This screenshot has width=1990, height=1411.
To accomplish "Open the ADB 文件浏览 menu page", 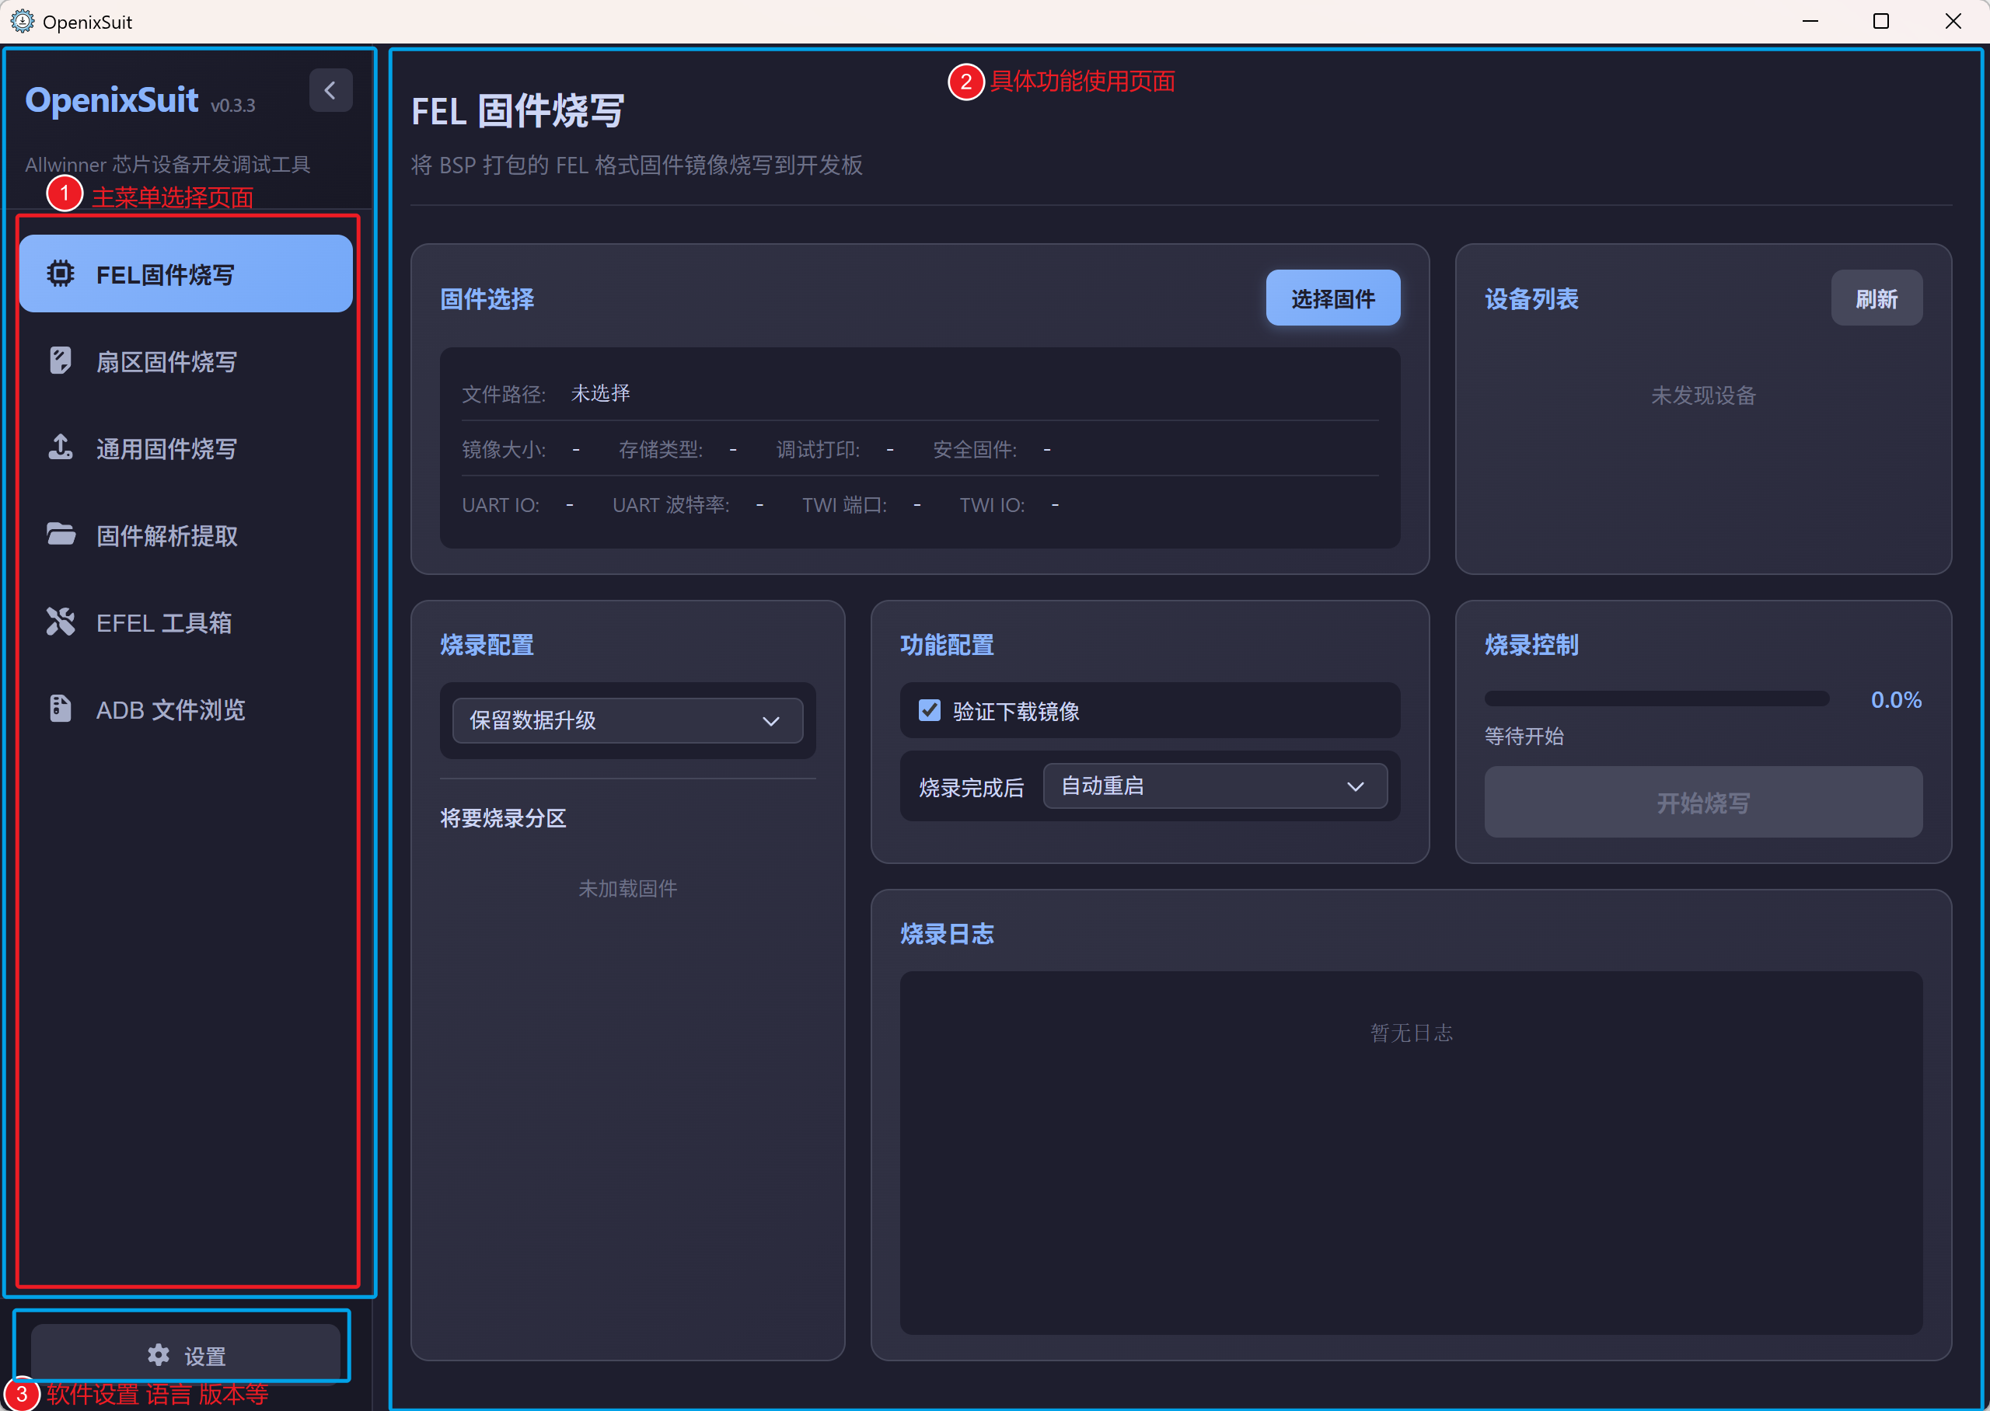I will click(x=171, y=710).
